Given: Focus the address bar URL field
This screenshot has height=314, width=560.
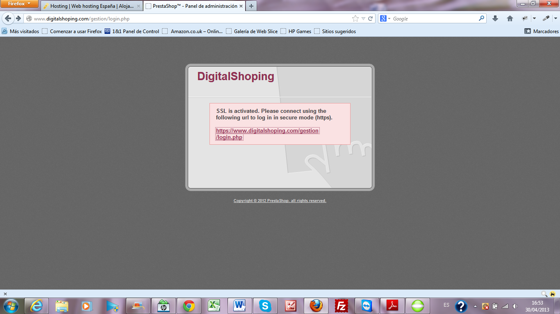Looking at the screenshot, I should click(x=189, y=19).
